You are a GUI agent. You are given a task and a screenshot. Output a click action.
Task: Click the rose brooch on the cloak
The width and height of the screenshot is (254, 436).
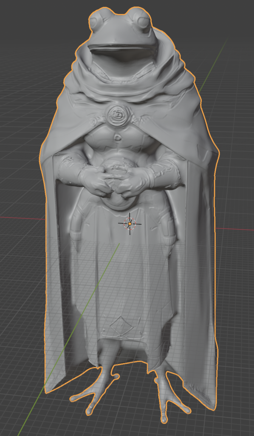[x=117, y=114]
